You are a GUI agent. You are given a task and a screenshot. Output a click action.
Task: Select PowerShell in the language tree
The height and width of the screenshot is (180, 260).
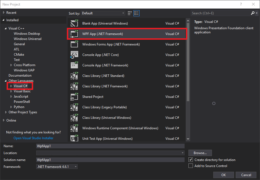[22, 102]
